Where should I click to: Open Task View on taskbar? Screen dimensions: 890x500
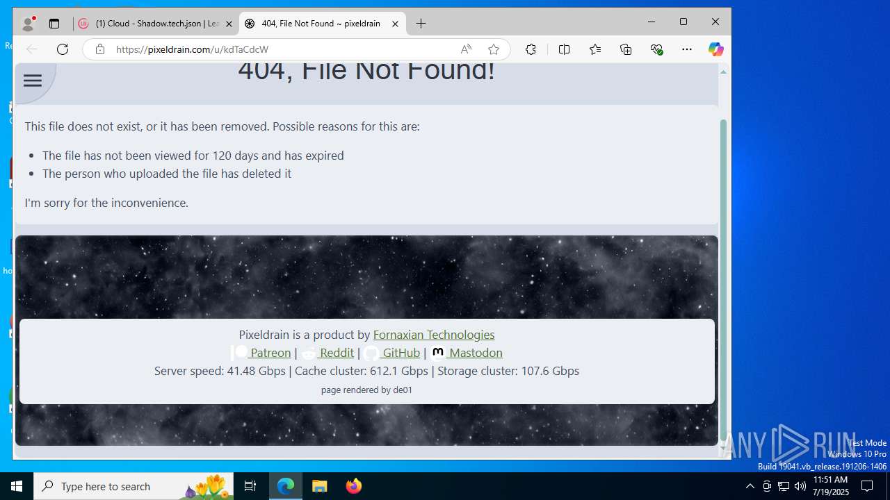(250, 486)
